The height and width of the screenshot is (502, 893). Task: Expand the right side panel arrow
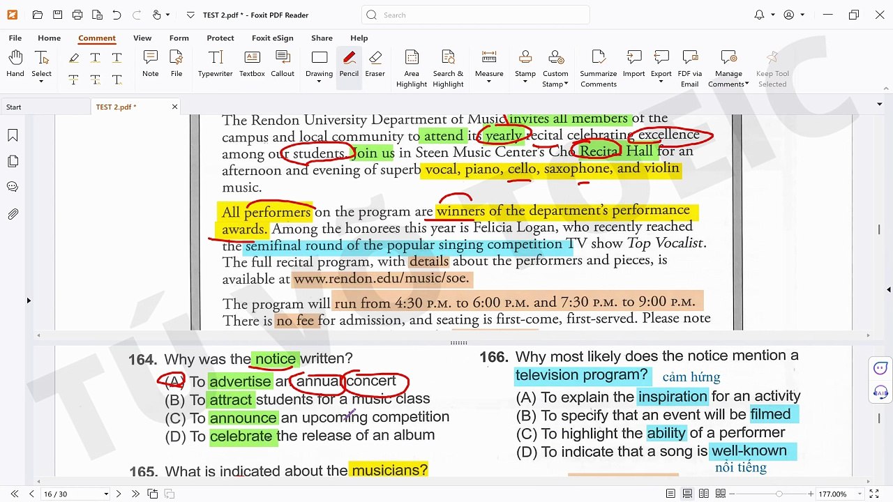tap(888, 289)
